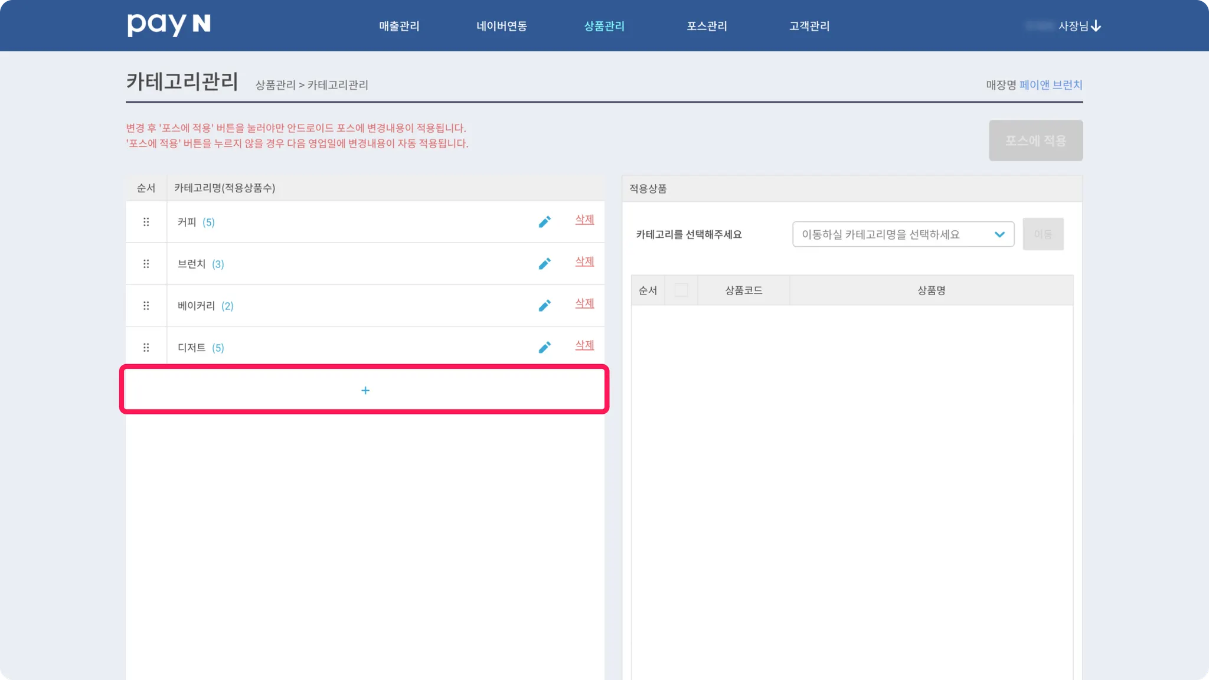Click the drag handle icon for 디저트
Viewport: 1209px width, 680px height.
tap(146, 348)
